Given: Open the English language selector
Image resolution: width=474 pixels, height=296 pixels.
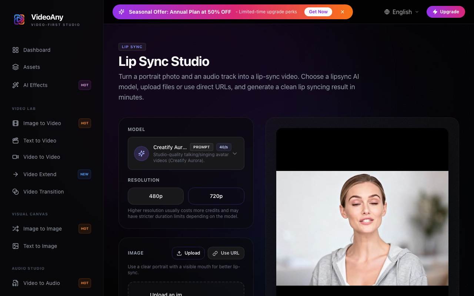Looking at the screenshot, I should pos(401,12).
